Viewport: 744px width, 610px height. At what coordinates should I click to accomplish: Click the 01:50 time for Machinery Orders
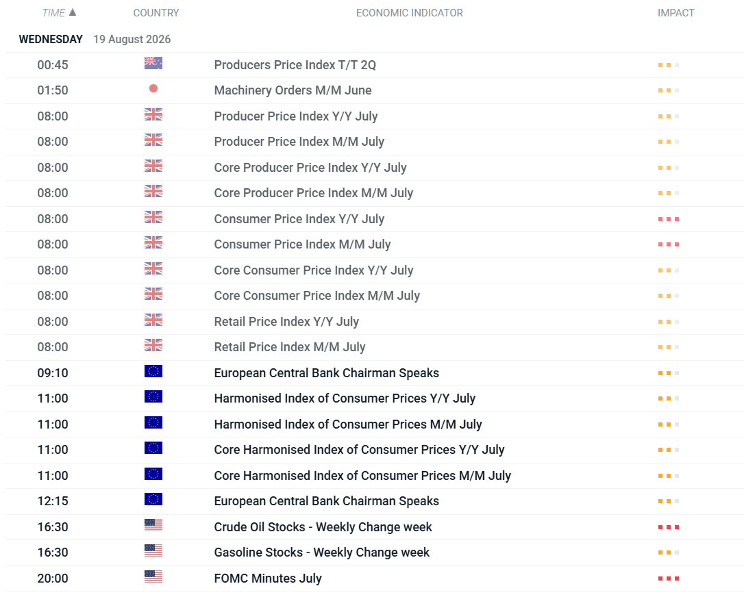pos(53,90)
